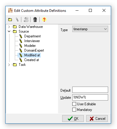Expand the Task tree node

click(x=9, y=65)
